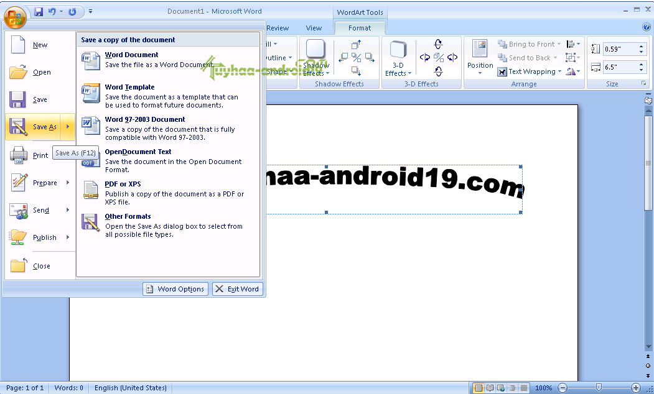Click the Undo arrow in Quick Access
Screen dimensions: 654x394
click(52, 12)
